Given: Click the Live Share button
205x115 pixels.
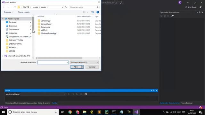Looking at the screenshot, I should click(191, 7).
